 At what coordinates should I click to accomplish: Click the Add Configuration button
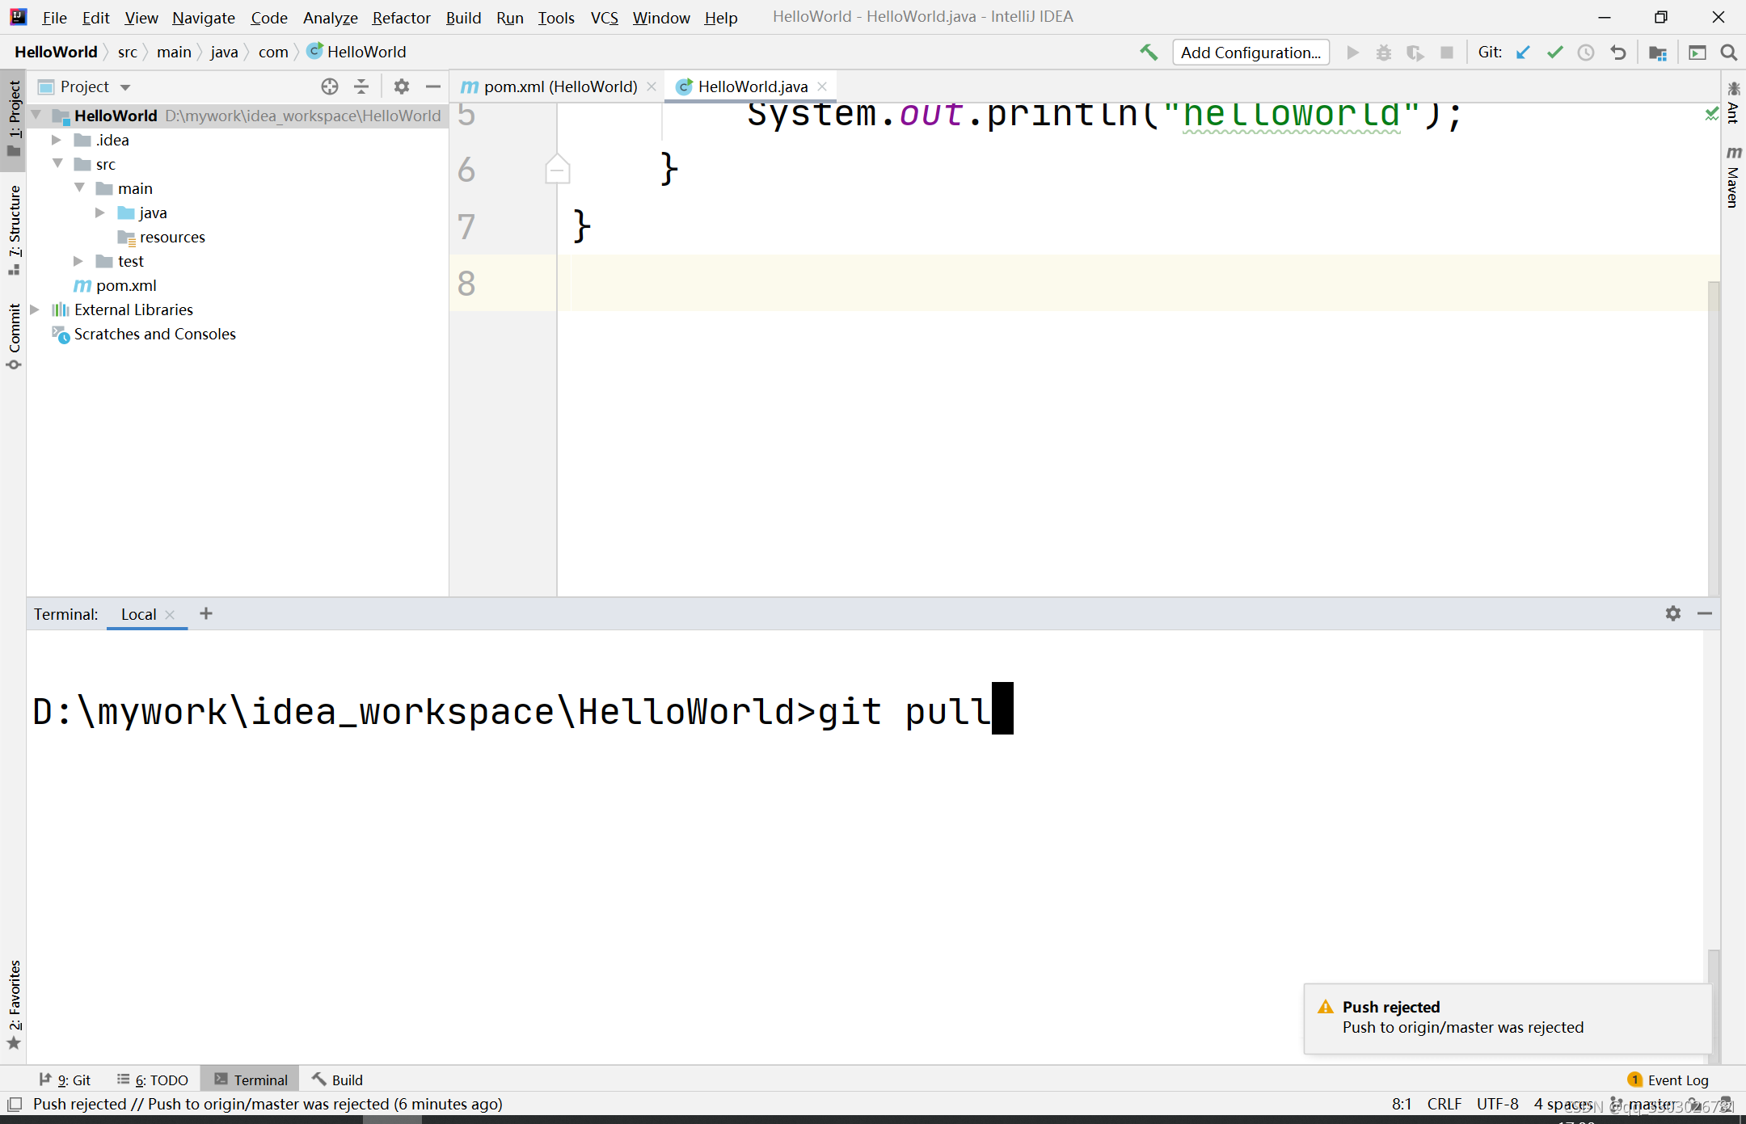(1250, 53)
